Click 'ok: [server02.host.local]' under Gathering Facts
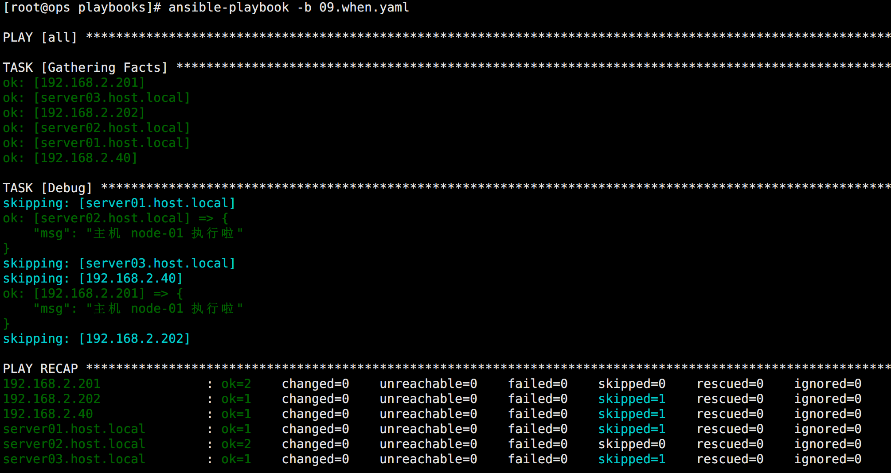Screen dimensions: 891x473 97,128
